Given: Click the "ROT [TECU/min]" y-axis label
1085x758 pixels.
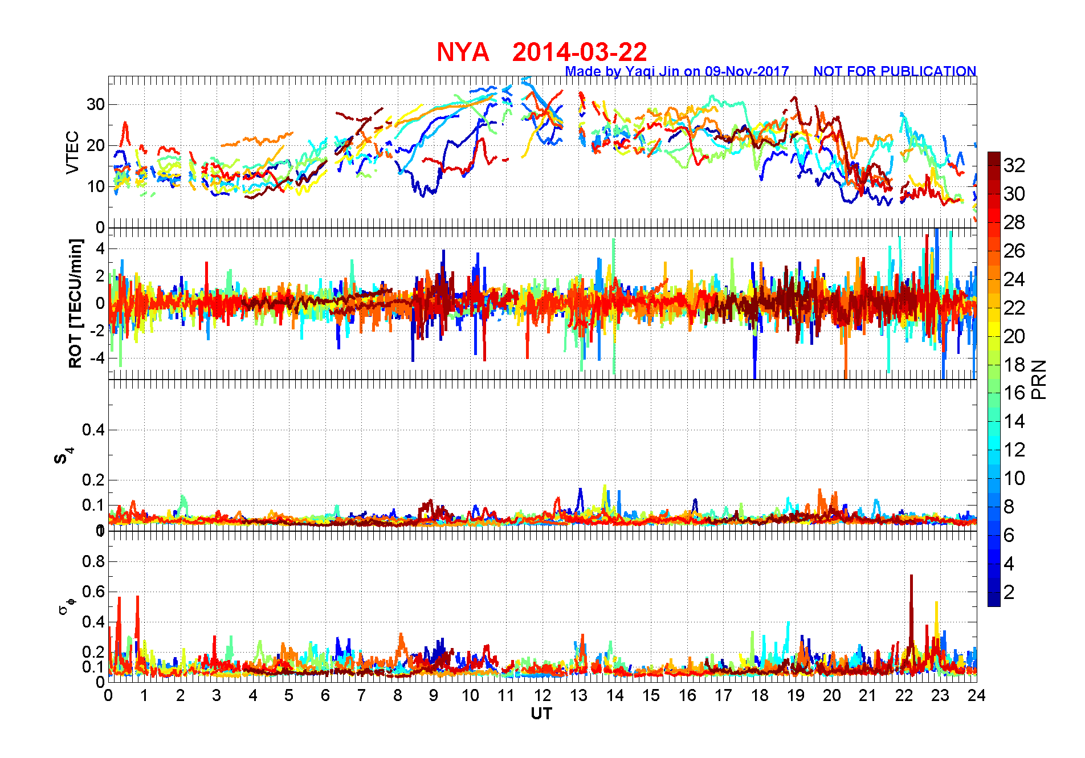Looking at the screenshot, I should coord(75,304).
